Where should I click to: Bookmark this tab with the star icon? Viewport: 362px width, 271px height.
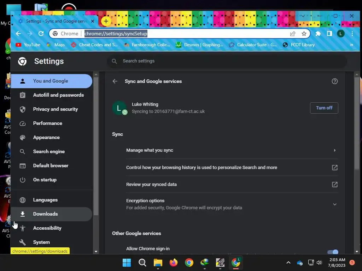coord(304,34)
